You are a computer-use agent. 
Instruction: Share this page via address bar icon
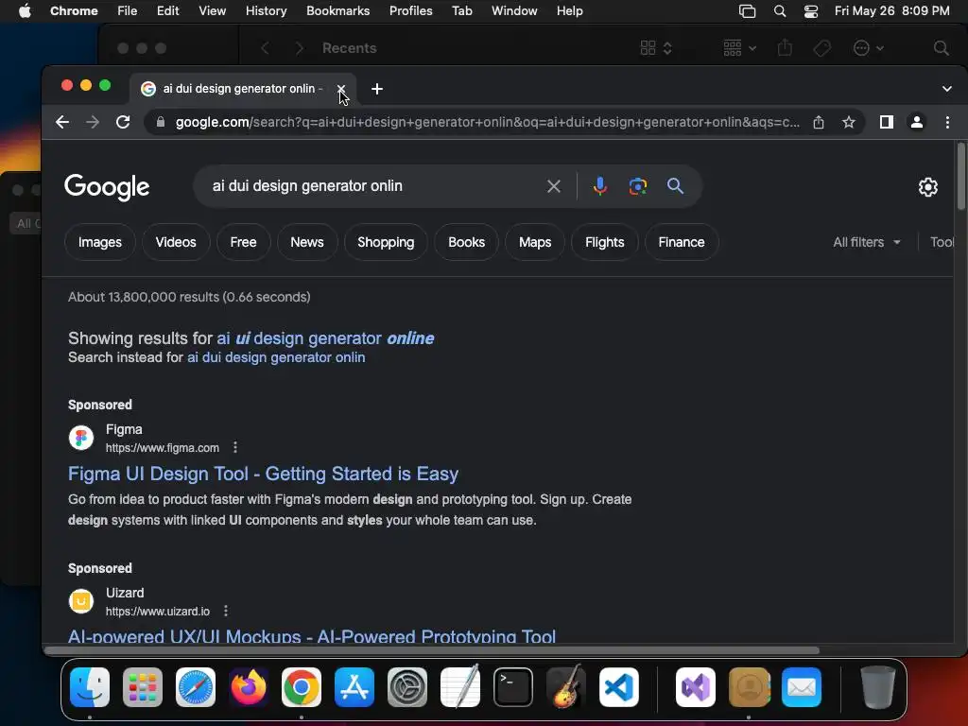tap(819, 122)
